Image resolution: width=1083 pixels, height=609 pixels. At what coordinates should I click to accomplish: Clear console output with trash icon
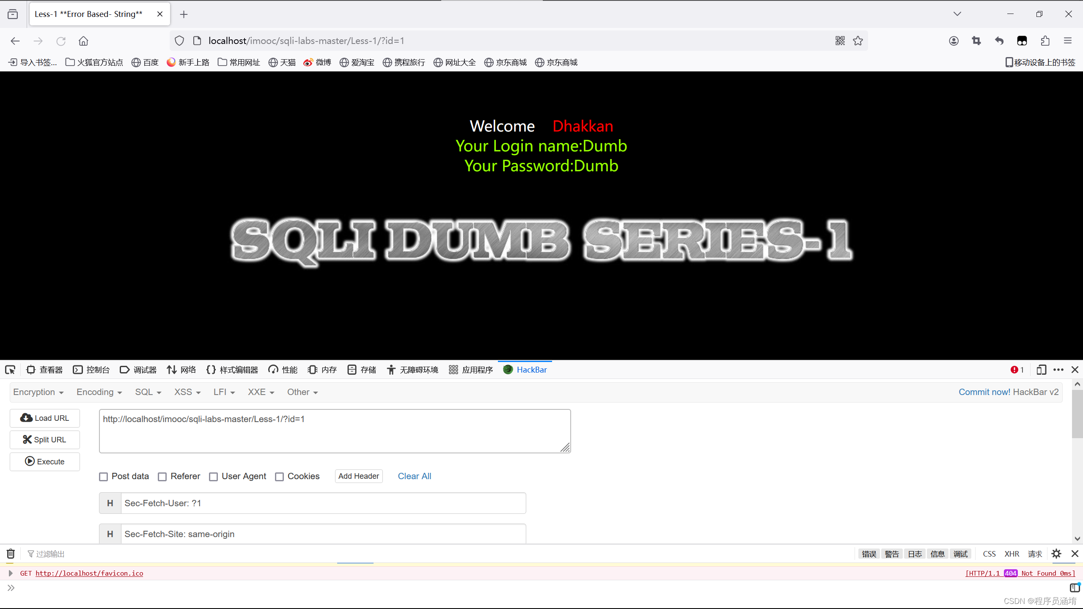click(11, 554)
